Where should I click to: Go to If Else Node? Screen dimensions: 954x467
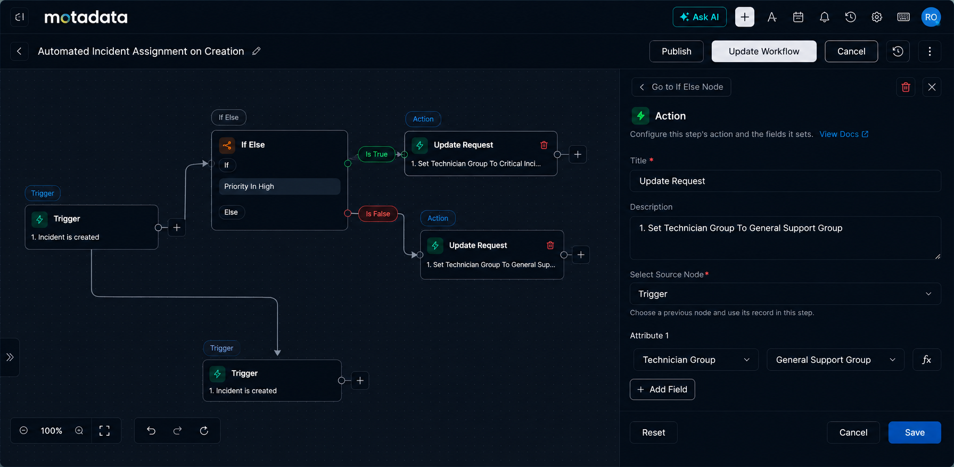tap(681, 87)
